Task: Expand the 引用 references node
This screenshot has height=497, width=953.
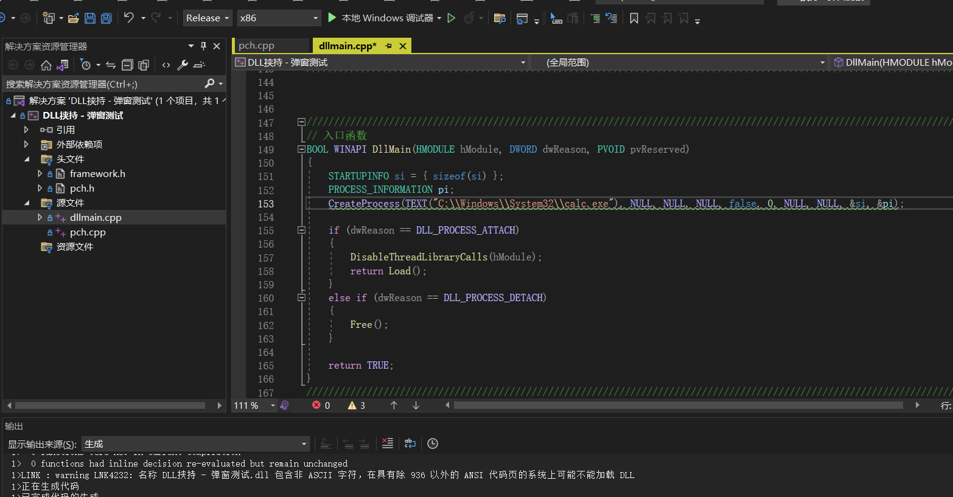Action: pos(26,130)
